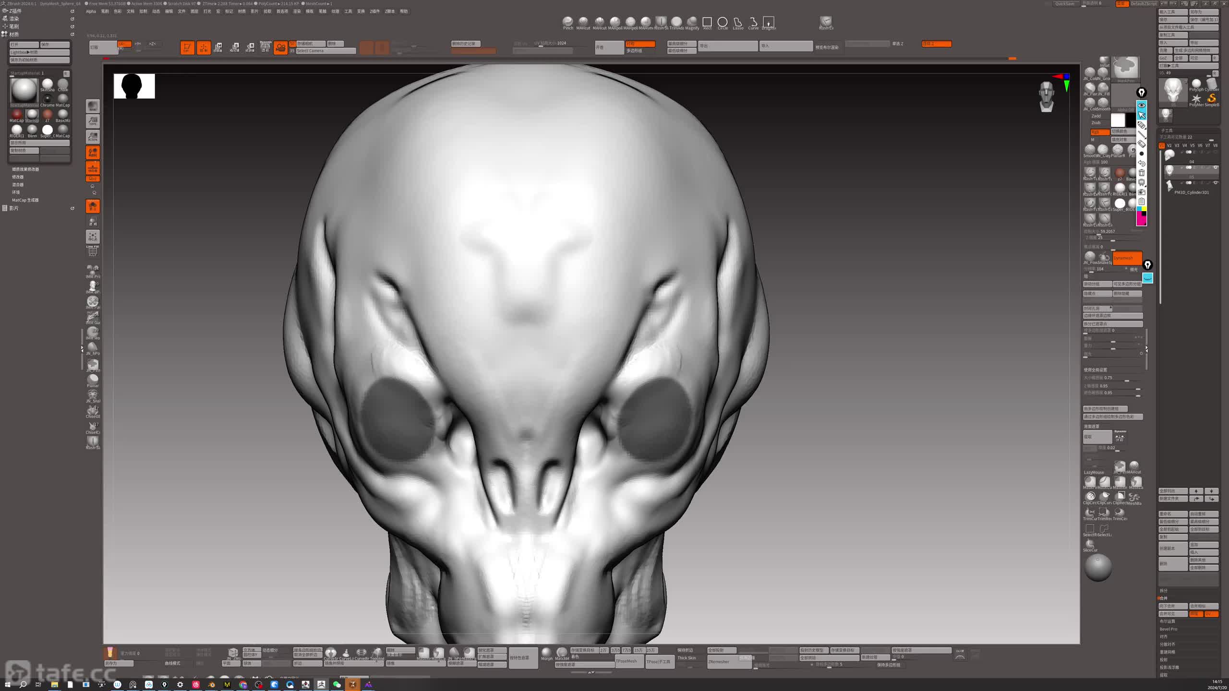Click the V2 subtool visibility set

coord(1169,145)
